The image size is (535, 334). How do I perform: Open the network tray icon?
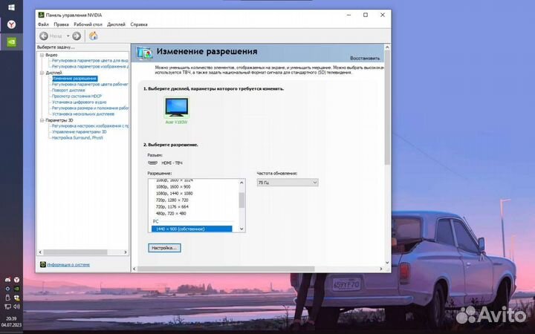pyautogui.click(x=7, y=307)
